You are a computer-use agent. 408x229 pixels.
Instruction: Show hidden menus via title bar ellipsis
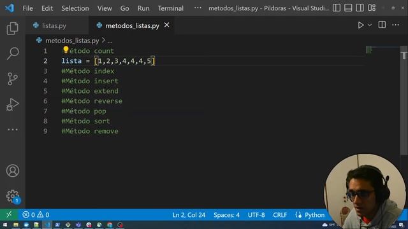[198, 8]
